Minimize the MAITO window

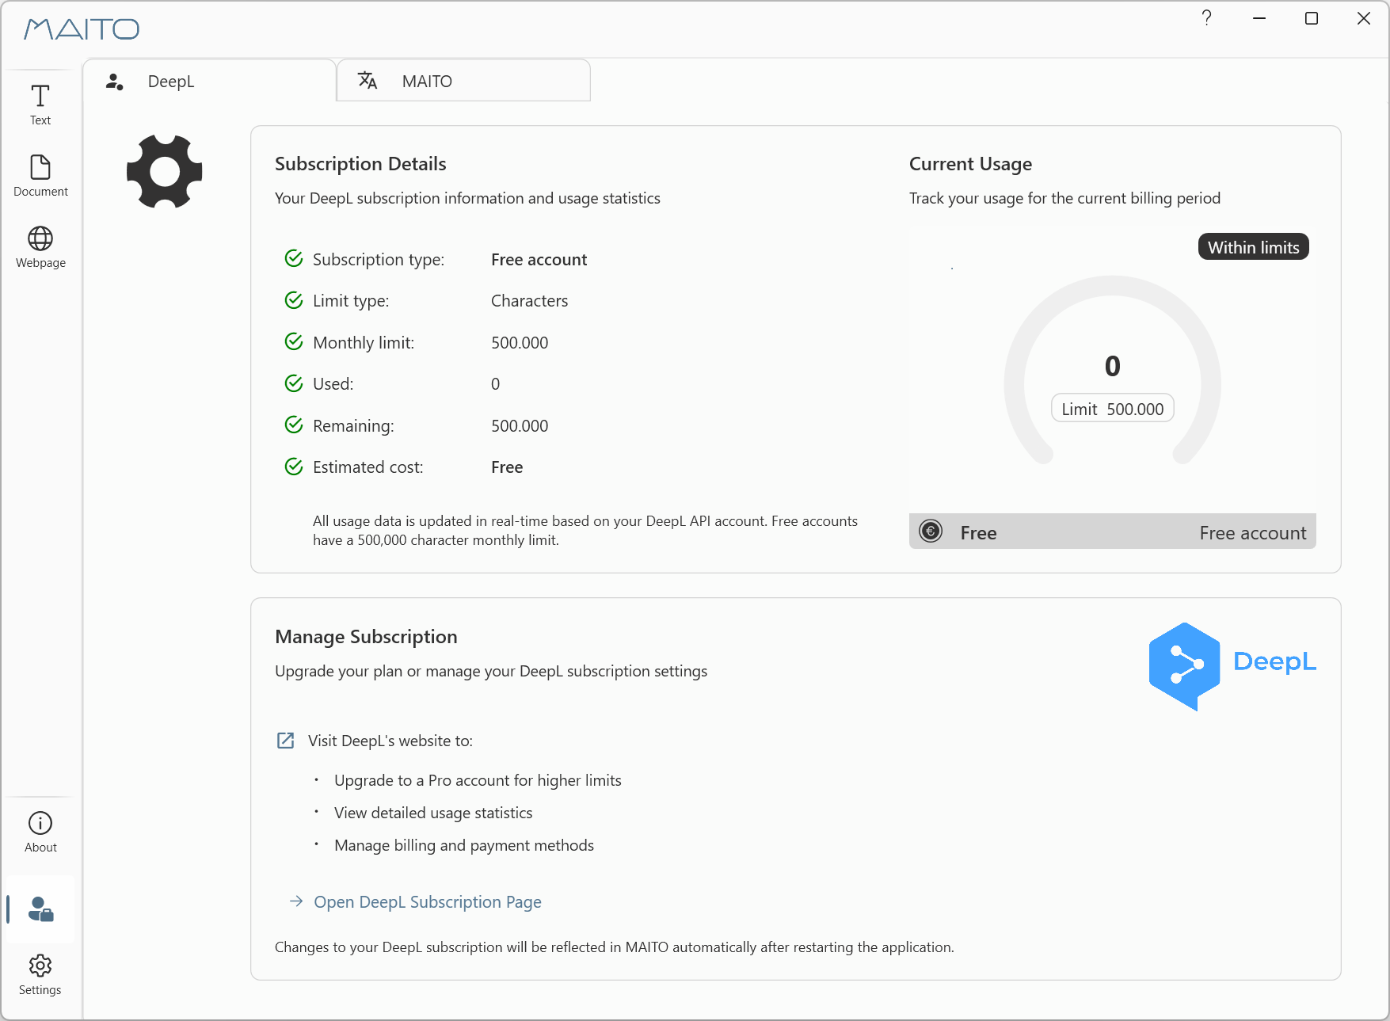(x=1259, y=17)
